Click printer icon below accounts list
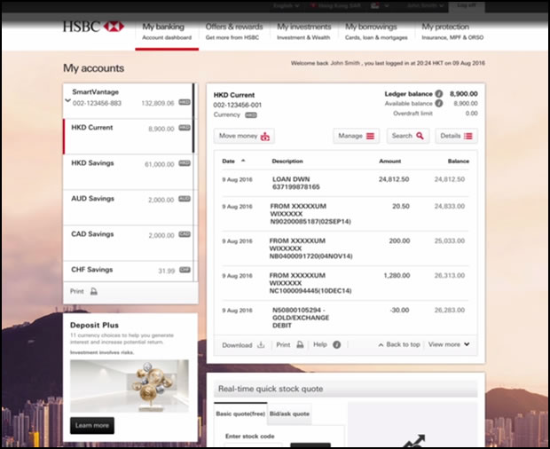550x449 pixels. tap(94, 291)
